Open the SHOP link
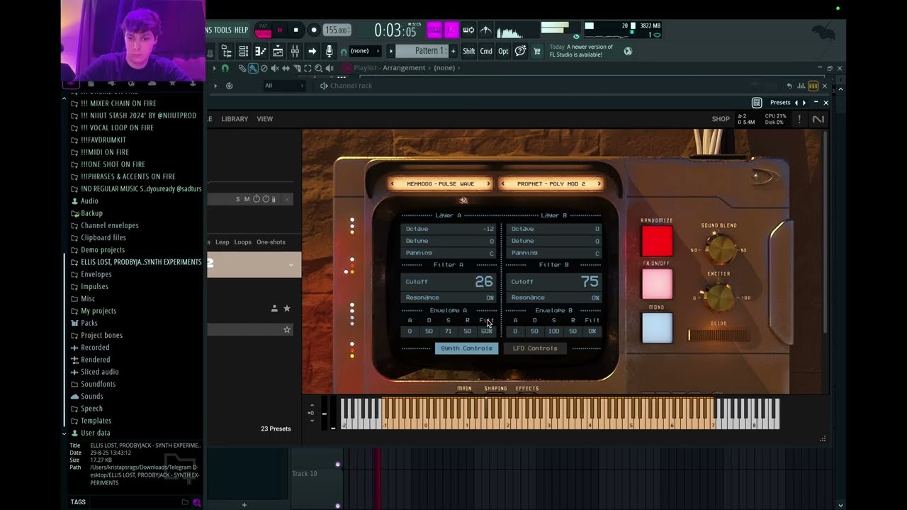Viewport: 907px width, 510px height. [x=721, y=119]
